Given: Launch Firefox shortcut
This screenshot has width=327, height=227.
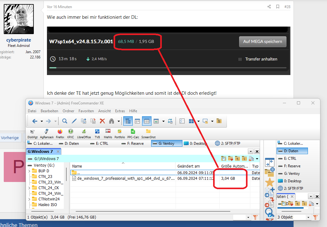Looking at the screenshot, I should (60, 134).
